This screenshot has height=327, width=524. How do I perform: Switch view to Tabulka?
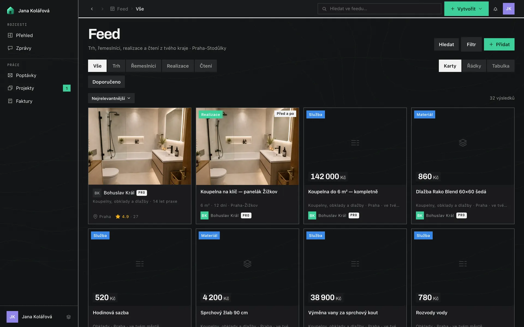click(501, 66)
